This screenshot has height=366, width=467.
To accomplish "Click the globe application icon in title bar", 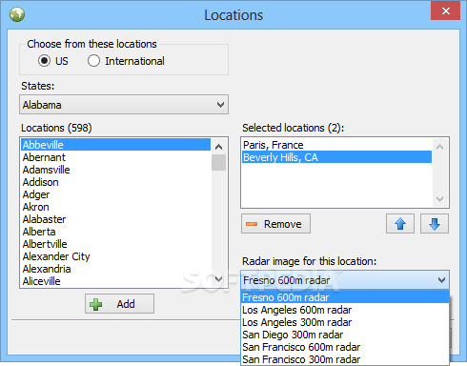I will pyautogui.click(x=17, y=14).
